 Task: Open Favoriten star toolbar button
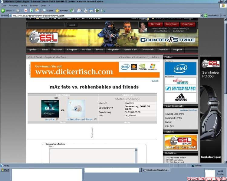pos(61,11)
